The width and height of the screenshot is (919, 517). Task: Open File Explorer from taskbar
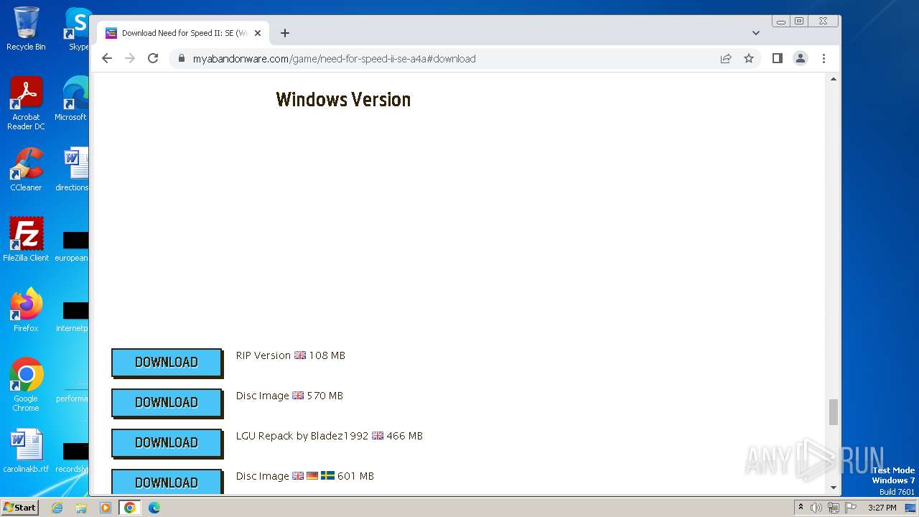[x=81, y=508]
